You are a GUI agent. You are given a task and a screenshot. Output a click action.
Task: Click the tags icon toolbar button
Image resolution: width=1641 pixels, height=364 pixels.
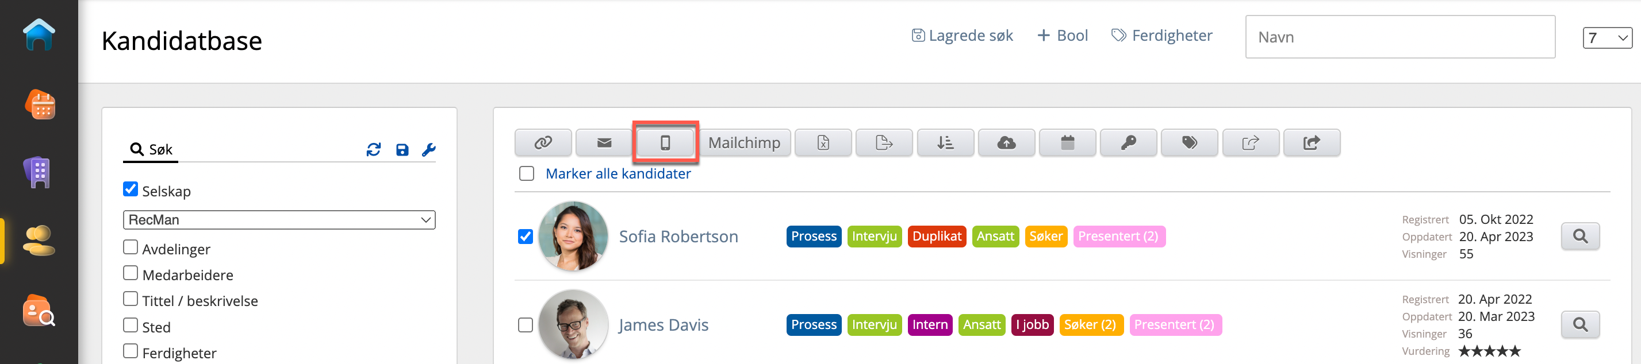point(1188,142)
